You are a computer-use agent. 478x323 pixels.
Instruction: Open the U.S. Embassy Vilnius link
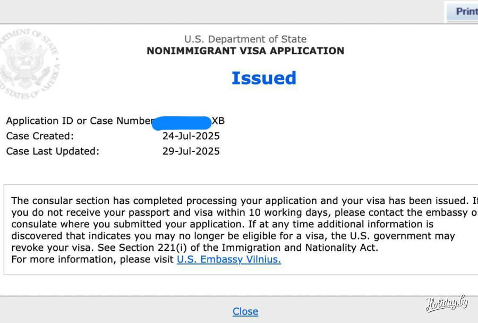[x=228, y=260]
